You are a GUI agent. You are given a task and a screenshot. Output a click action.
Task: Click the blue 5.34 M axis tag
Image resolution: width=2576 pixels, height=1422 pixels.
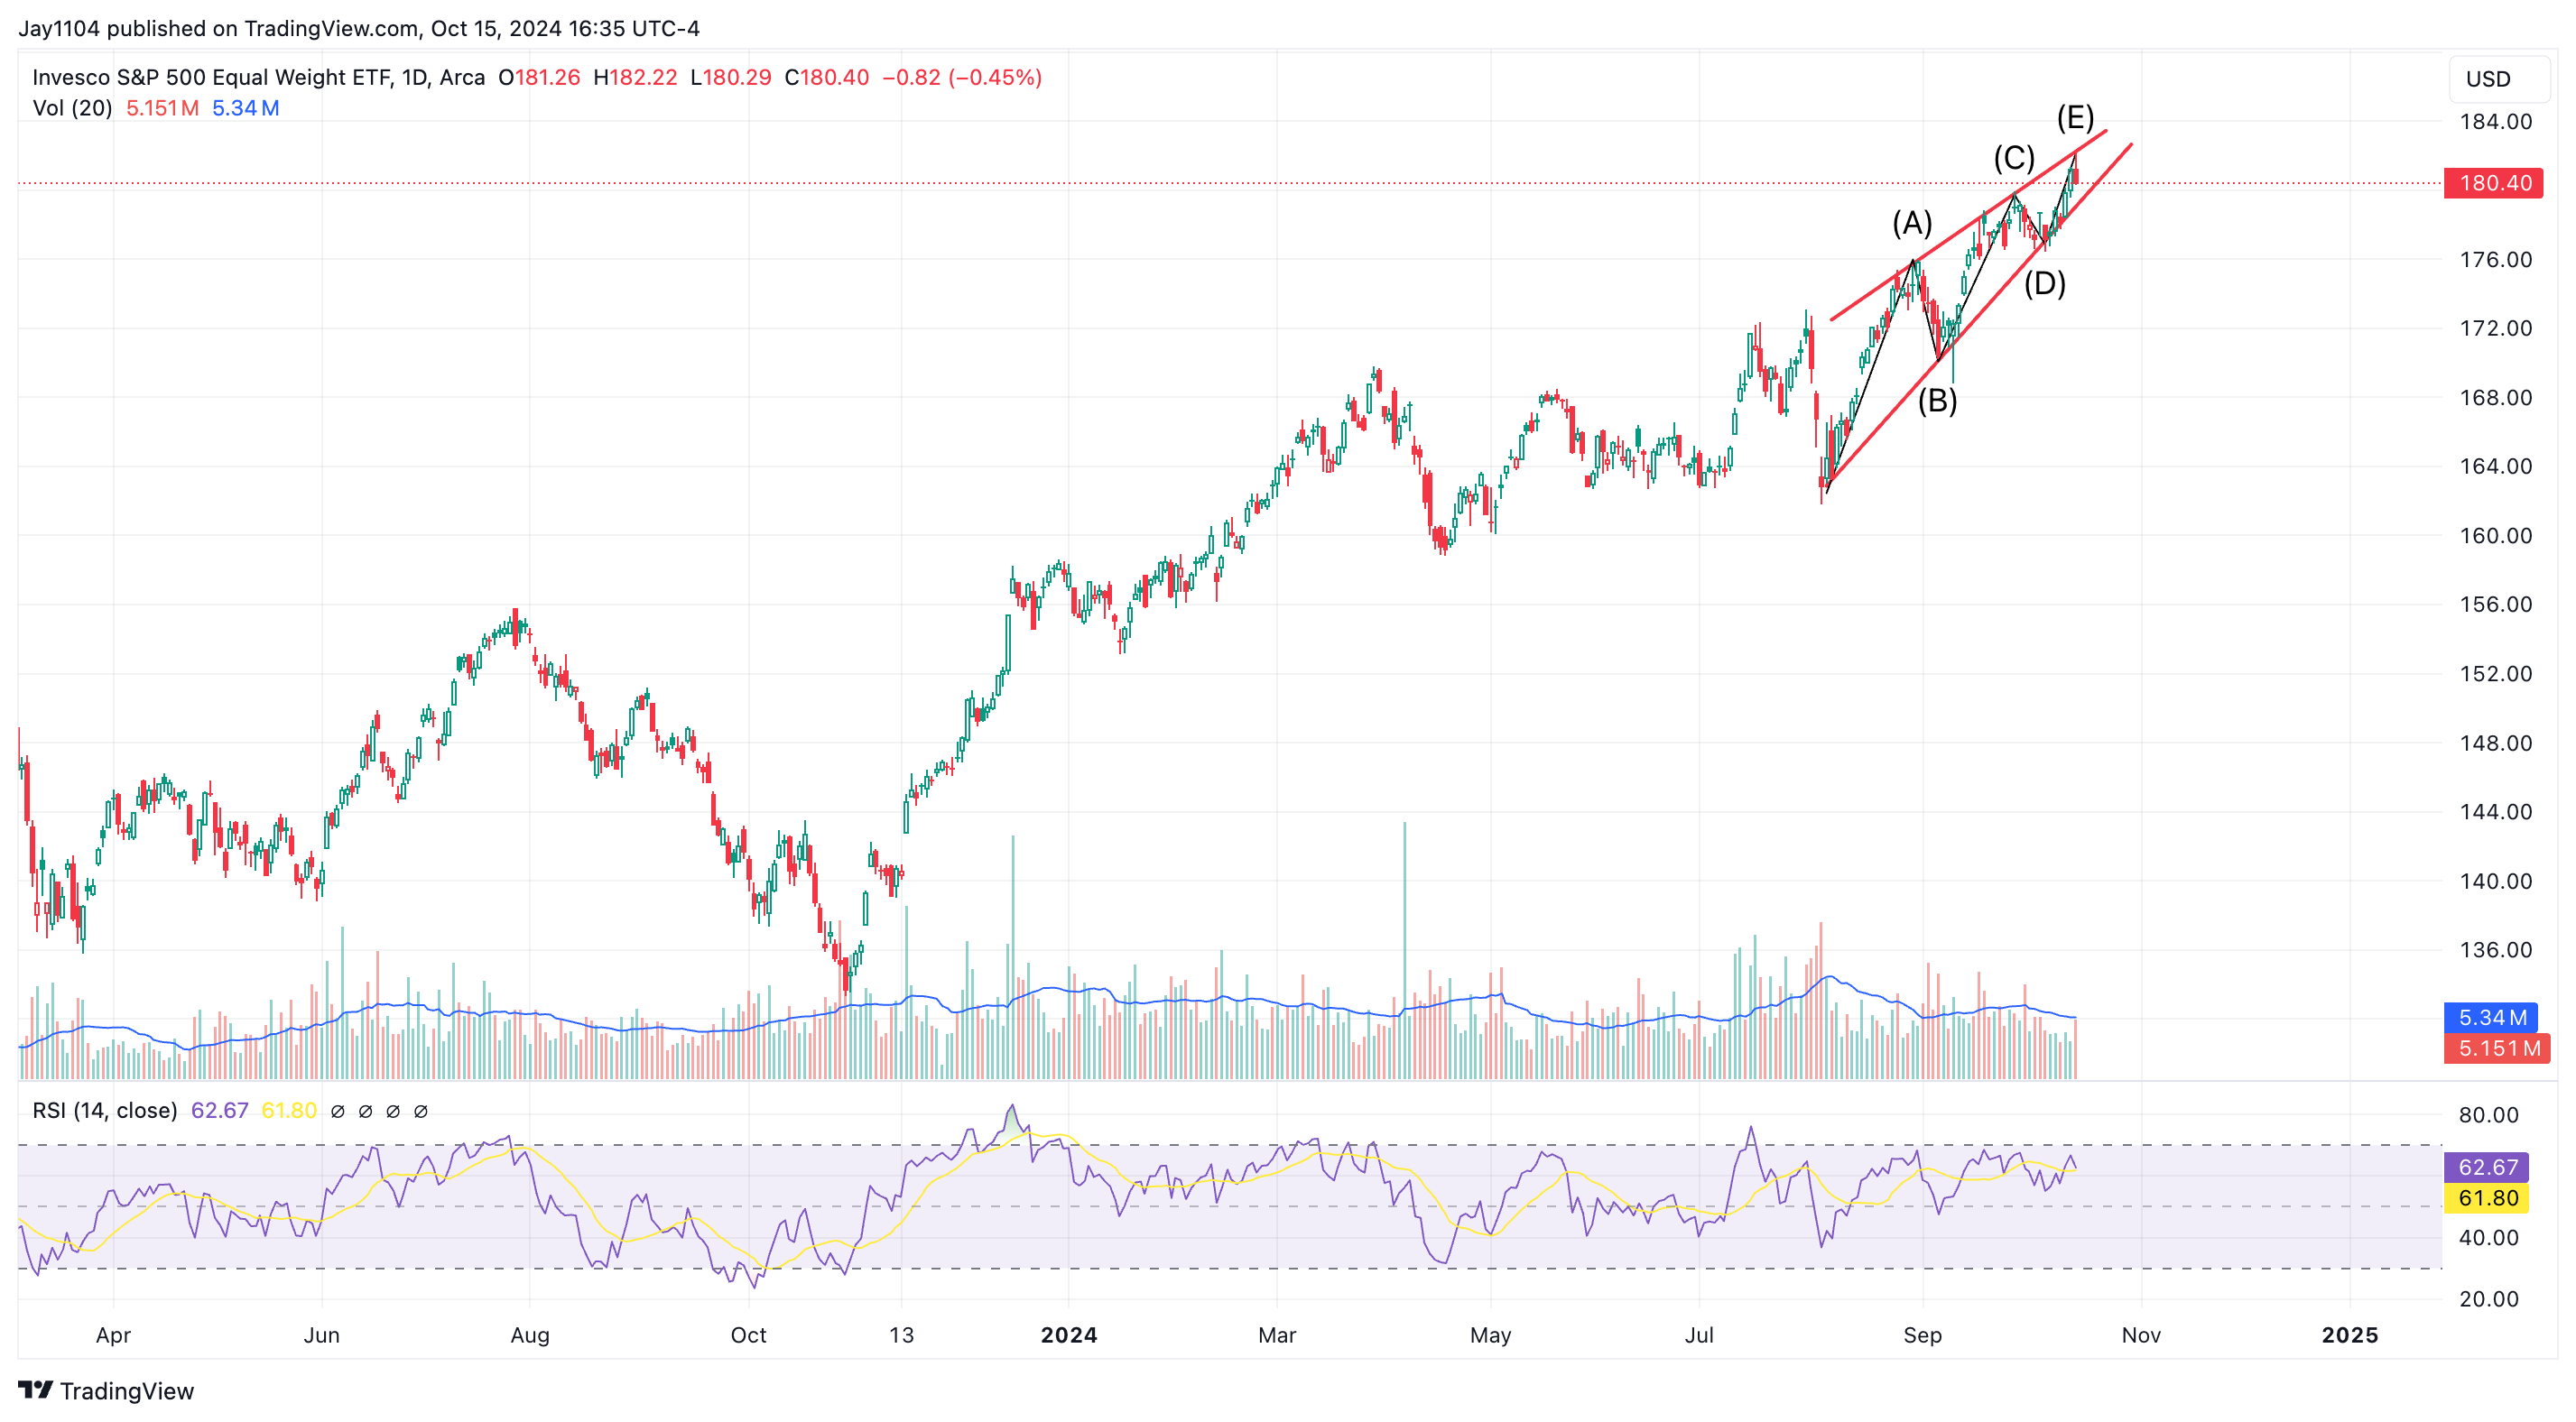pyautogui.click(x=2491, y=1017)
